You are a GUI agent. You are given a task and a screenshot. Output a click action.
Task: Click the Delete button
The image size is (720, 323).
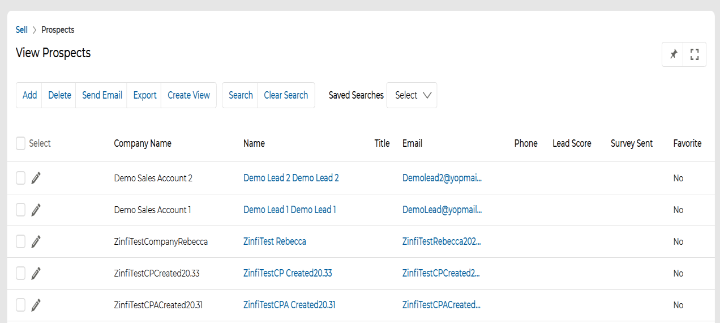click(59, 95)
